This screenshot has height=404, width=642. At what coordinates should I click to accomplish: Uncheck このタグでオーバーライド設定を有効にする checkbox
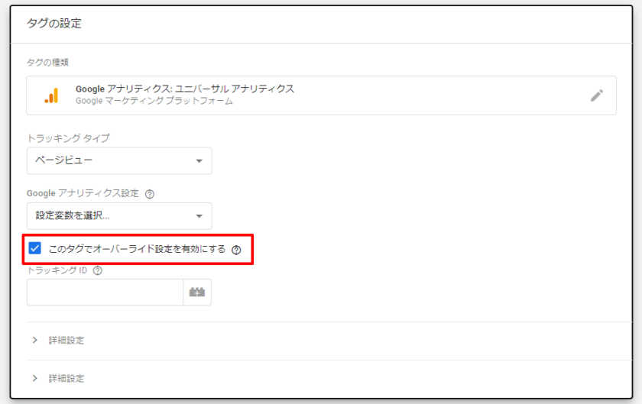35,248
